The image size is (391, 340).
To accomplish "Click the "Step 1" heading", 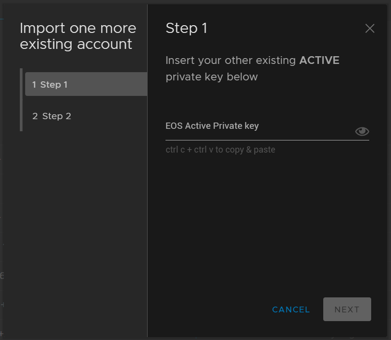I will (x=186, y=29).
